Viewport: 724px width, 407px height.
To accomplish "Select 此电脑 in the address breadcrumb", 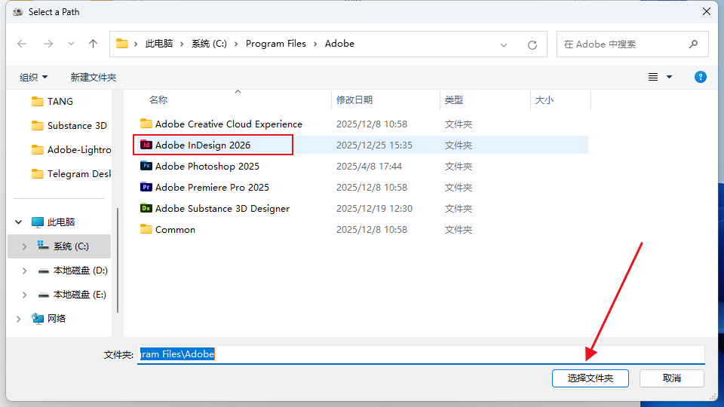I will [159, 44].
